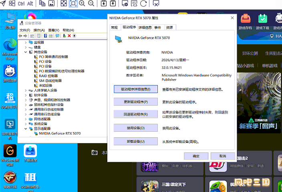282x192 pixels.
Task: Open the monitor settings gear icon
Action: click(x=125, y=4)
